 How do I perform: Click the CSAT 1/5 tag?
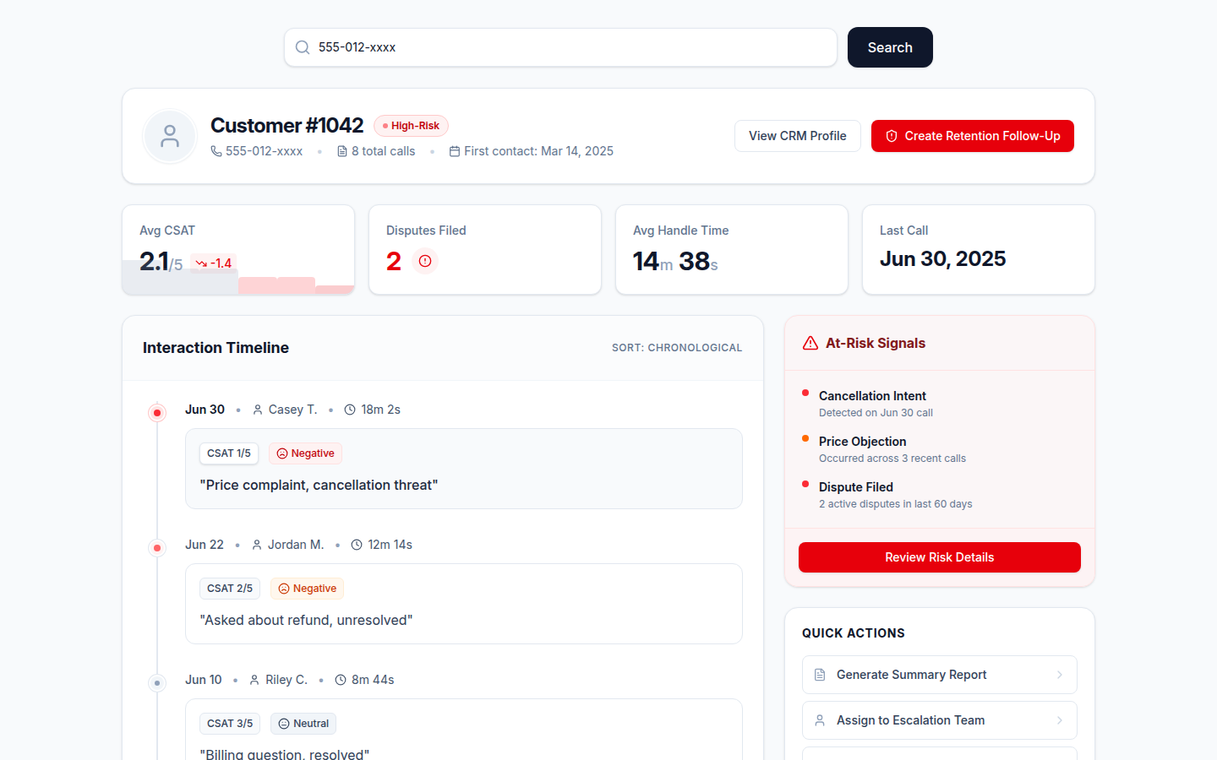pyautogui.click(x=229, y=453)
